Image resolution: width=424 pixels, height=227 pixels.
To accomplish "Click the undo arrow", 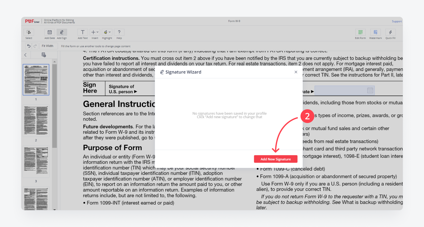I will pos(29,46).
